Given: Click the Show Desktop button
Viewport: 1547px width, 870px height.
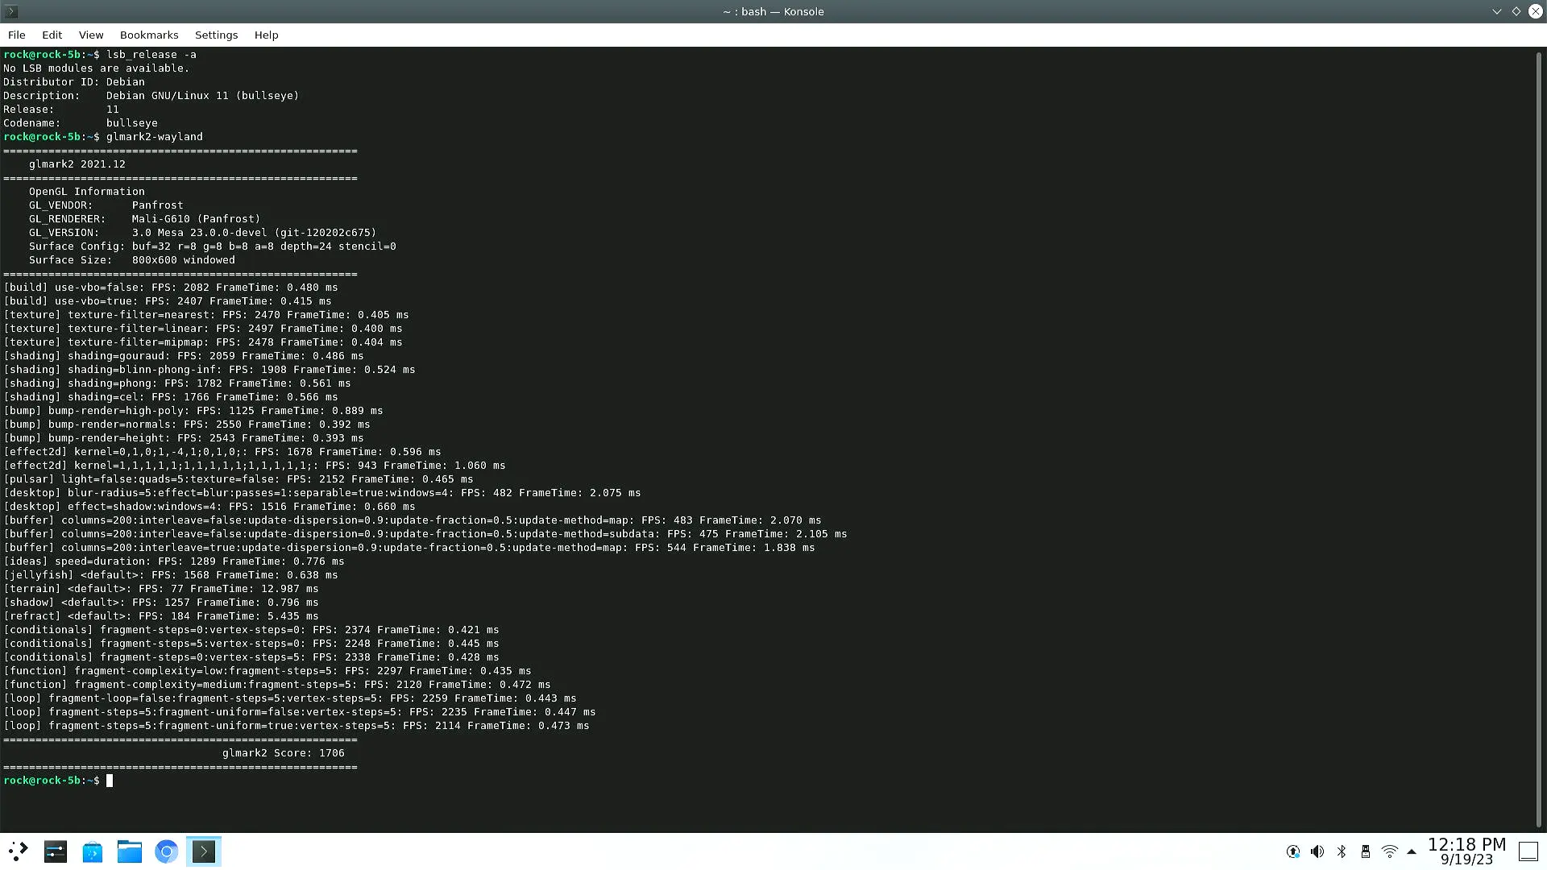Looking at the screenshot, I should [1528, 851].
